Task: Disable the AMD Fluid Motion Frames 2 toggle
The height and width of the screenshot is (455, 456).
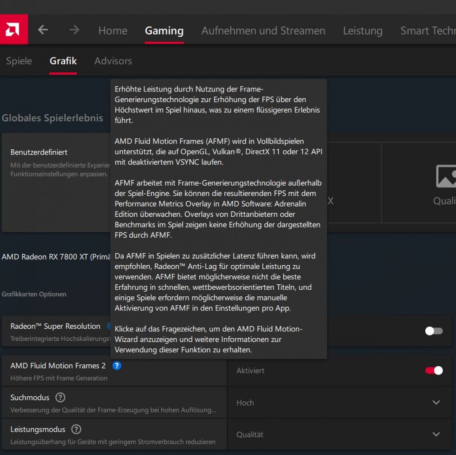Action: coord(434,371)
